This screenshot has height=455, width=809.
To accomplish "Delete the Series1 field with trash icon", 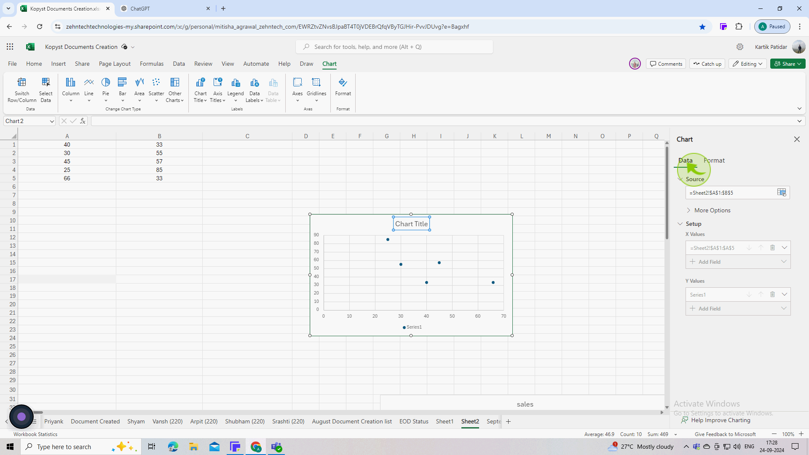I will coord(773,294).
